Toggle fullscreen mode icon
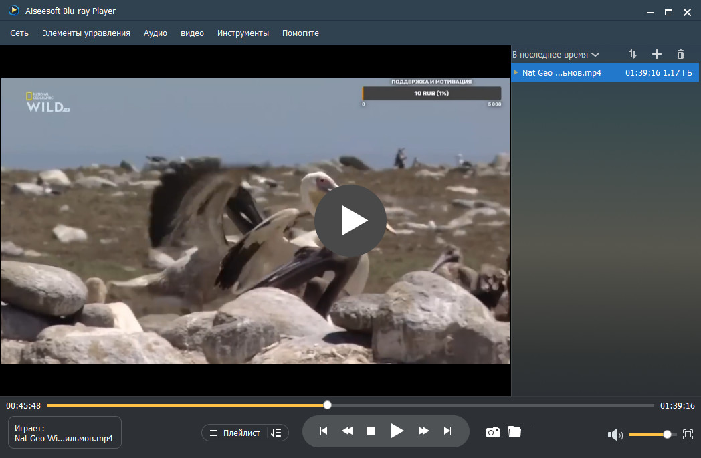 pyautogui.click(x=688, y=435)
